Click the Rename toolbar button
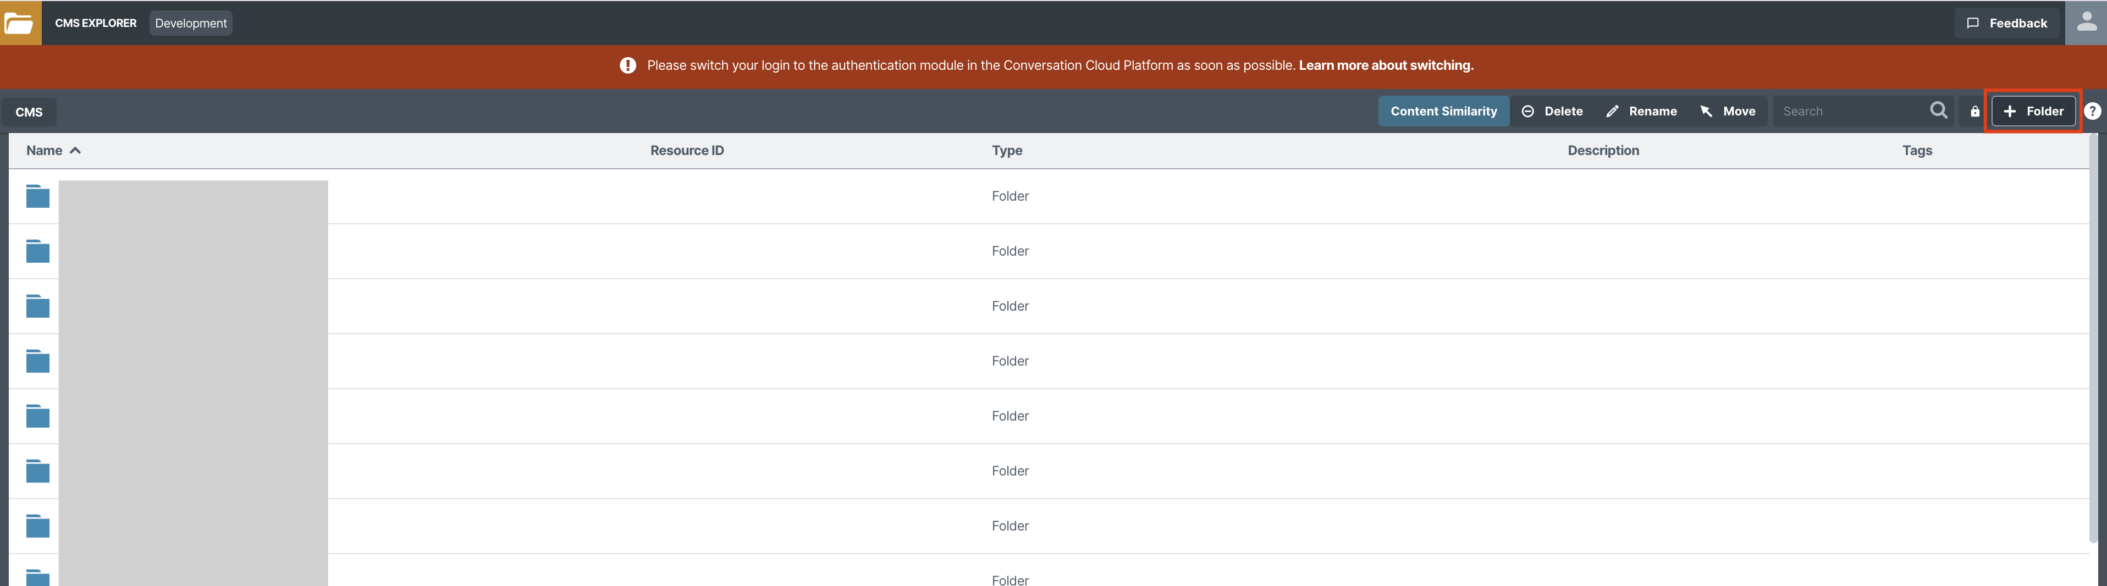This screenshot has height=586, width=2107. (1641, 111)
